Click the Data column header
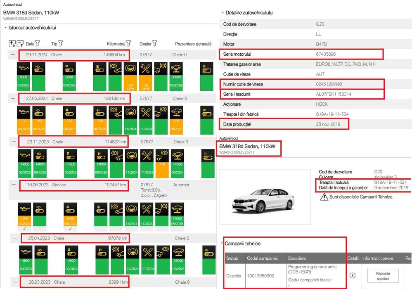The width and height of the screenshot is (412, 289). click(x=30, y=44)
